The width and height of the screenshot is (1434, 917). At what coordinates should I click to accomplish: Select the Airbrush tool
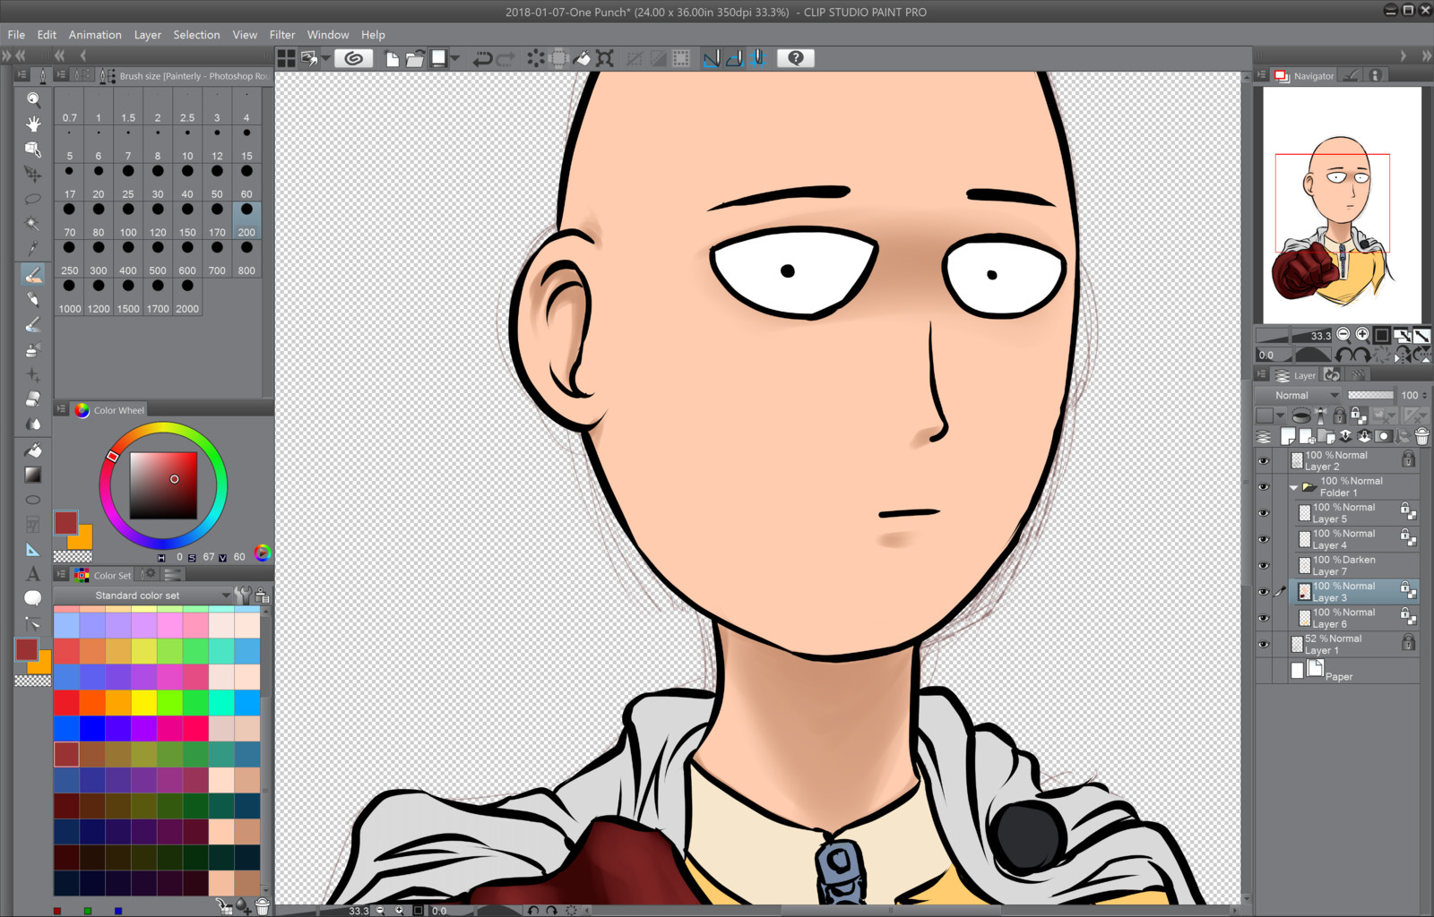(x=33, y=349)
